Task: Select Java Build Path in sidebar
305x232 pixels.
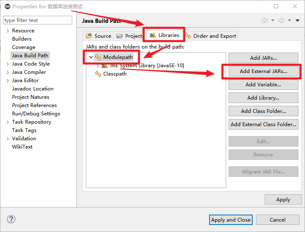Action: 30,56
